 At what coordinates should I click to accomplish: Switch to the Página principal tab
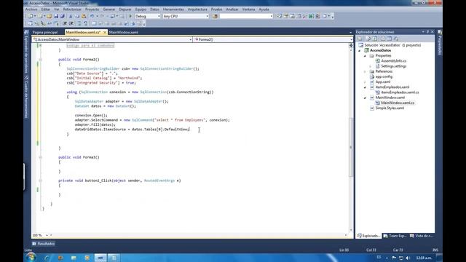coord(45,32)
